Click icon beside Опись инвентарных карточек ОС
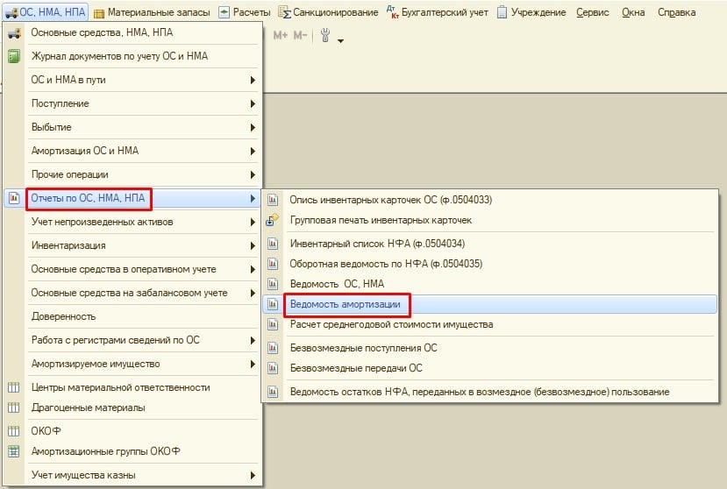 point(273,200)
